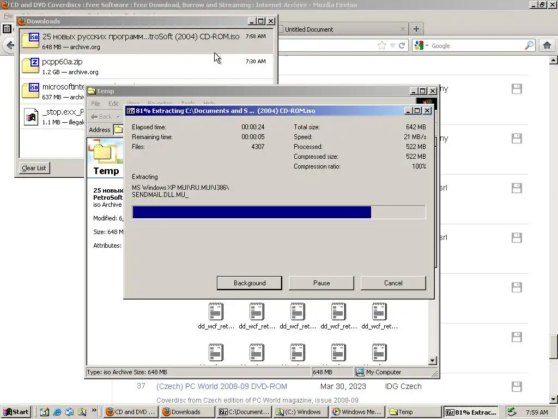The width and height of the screenshot is (558, 419).
Task: Click the search magnifier icon
Action: click(x=529, y=45)
